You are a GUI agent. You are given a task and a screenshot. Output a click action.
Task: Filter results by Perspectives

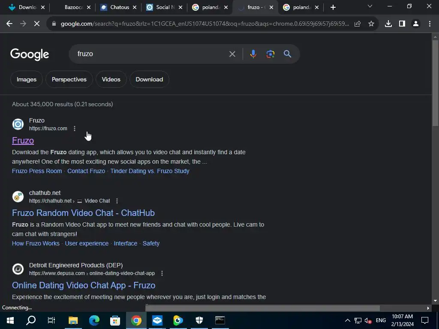point(69,79)
